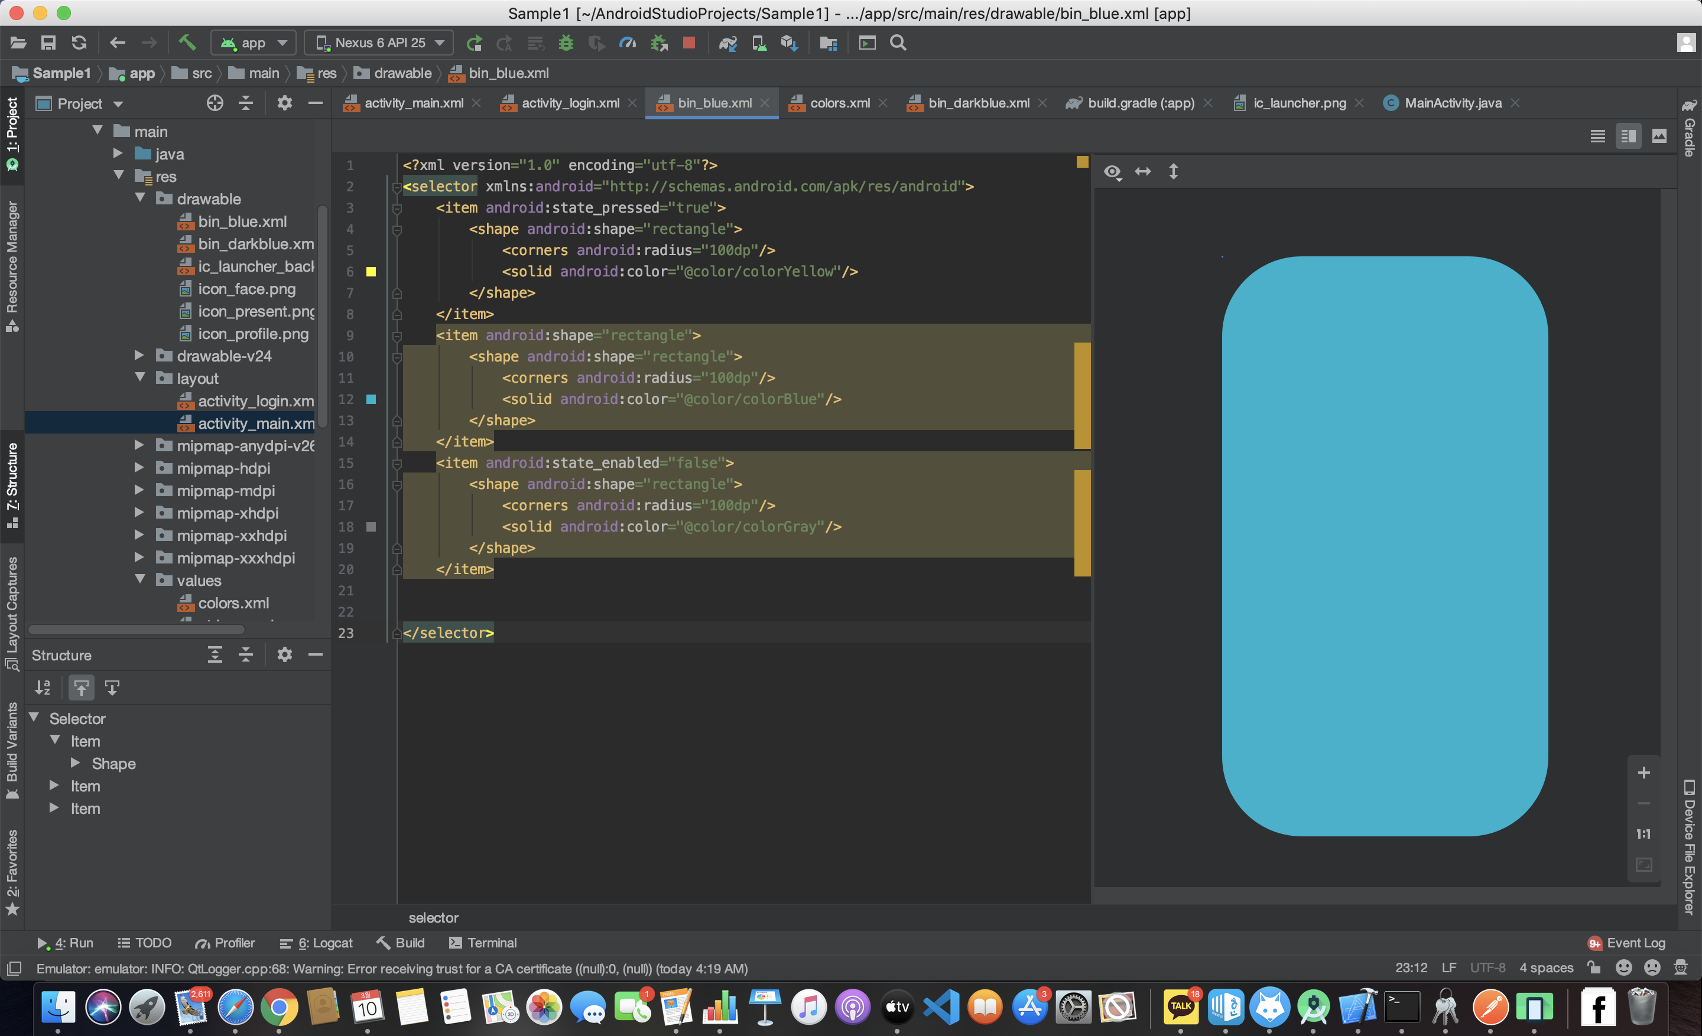Screen dimensions: 1702x1036
Task: Open the Nexus 6 API 25 device dropdown
Action: (x=379, y=43)
